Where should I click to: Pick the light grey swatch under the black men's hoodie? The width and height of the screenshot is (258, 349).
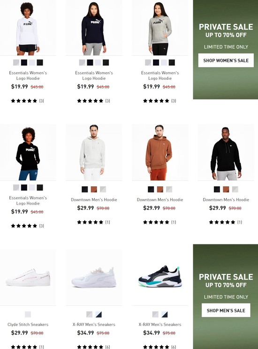point(235,190)
